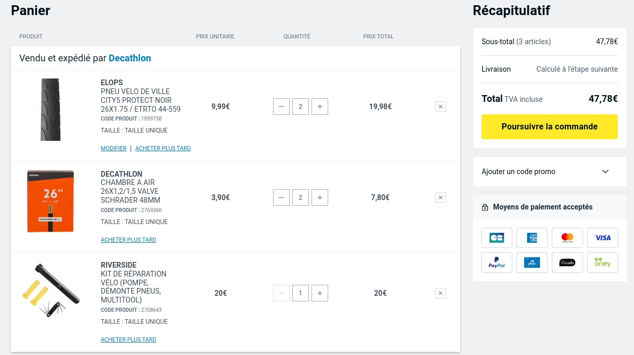Add one more chambre à air
This screenshot has height=355, width=634.
click(x=319, y=198)
